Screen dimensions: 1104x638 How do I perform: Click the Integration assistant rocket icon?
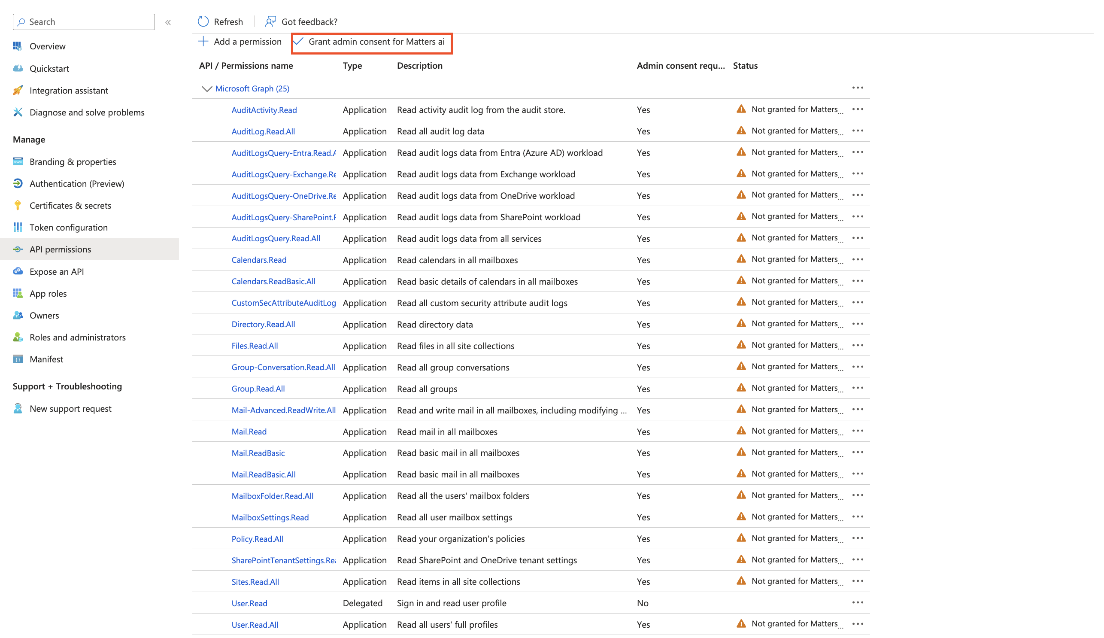[x=18, y=90]
